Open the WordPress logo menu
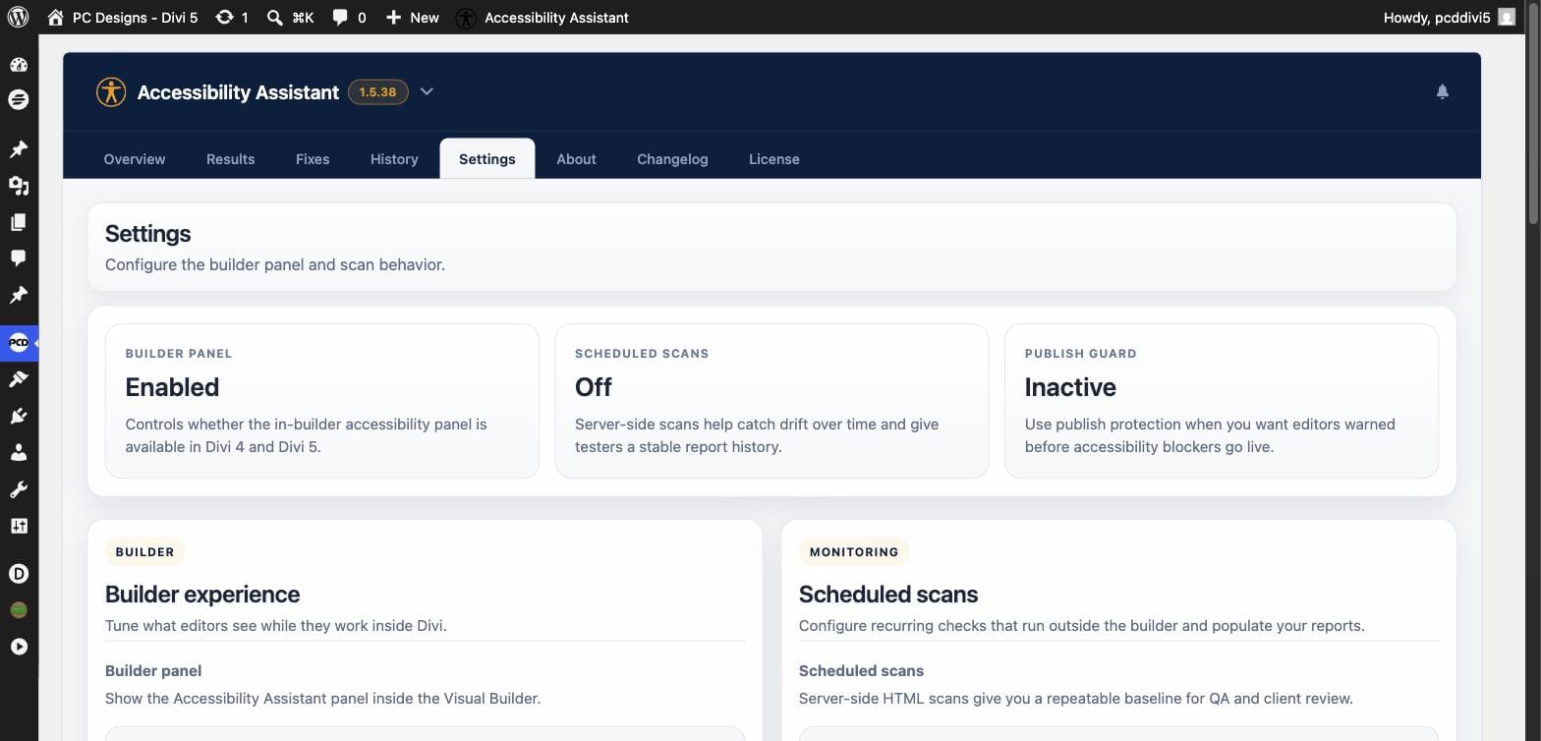This screenshot has width=1541, height=741. point(19,17)
